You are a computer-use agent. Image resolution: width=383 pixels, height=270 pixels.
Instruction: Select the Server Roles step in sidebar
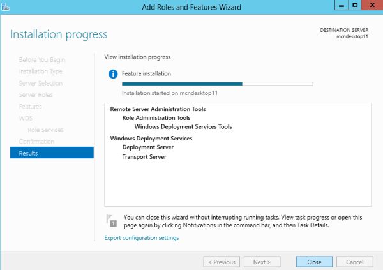[36, 95]
